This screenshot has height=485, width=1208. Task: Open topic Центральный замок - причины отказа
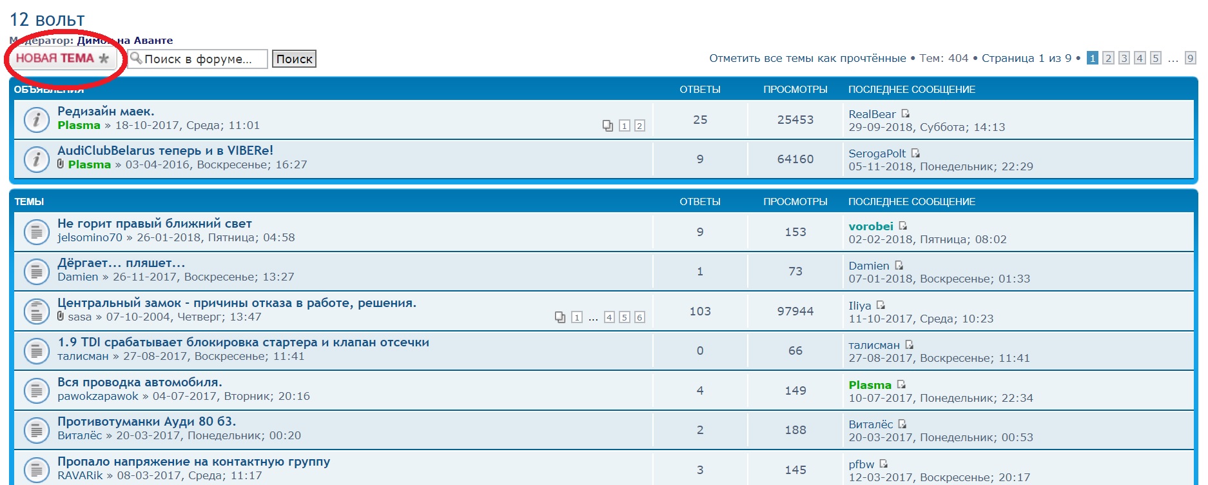coord(237,302)
